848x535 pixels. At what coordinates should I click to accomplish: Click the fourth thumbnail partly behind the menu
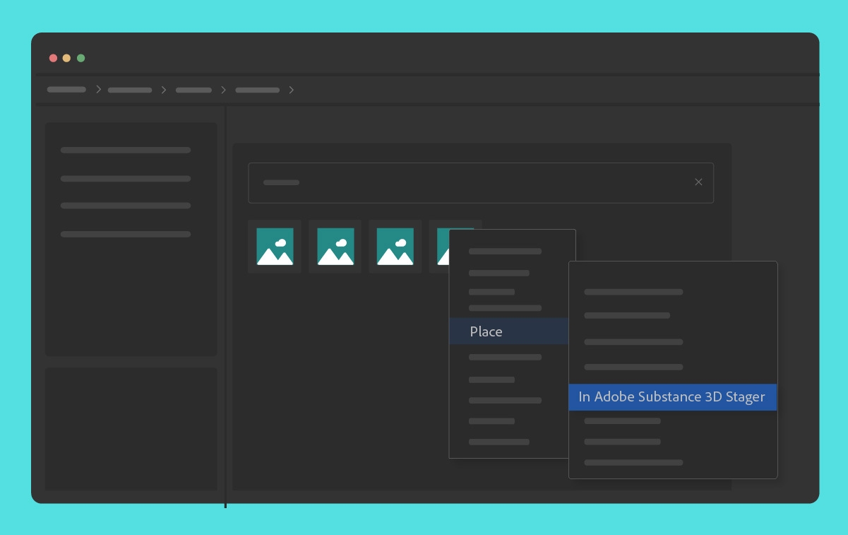[x=440, y=246]
